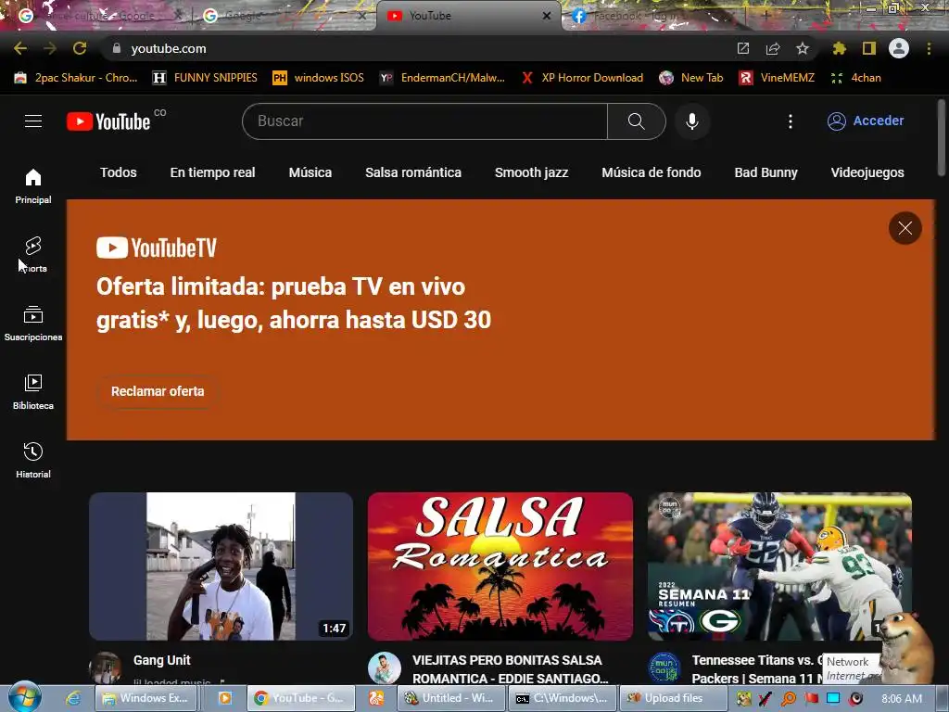Open XP Horror Download bookmark

click(582, 78)
